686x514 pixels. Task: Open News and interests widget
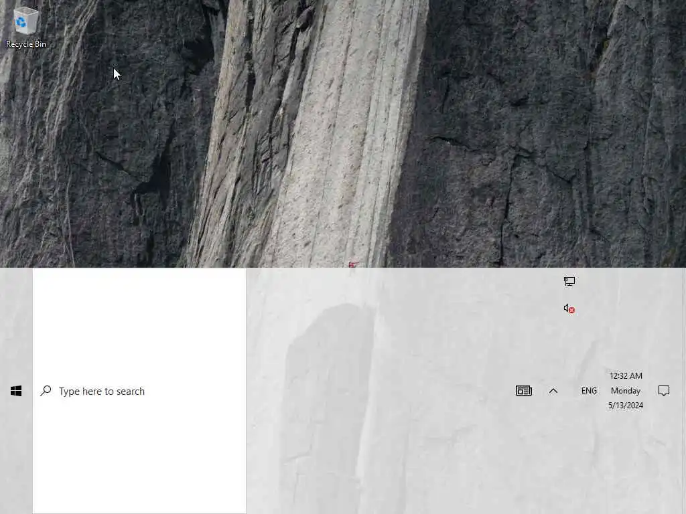click(x=524, y=391)
